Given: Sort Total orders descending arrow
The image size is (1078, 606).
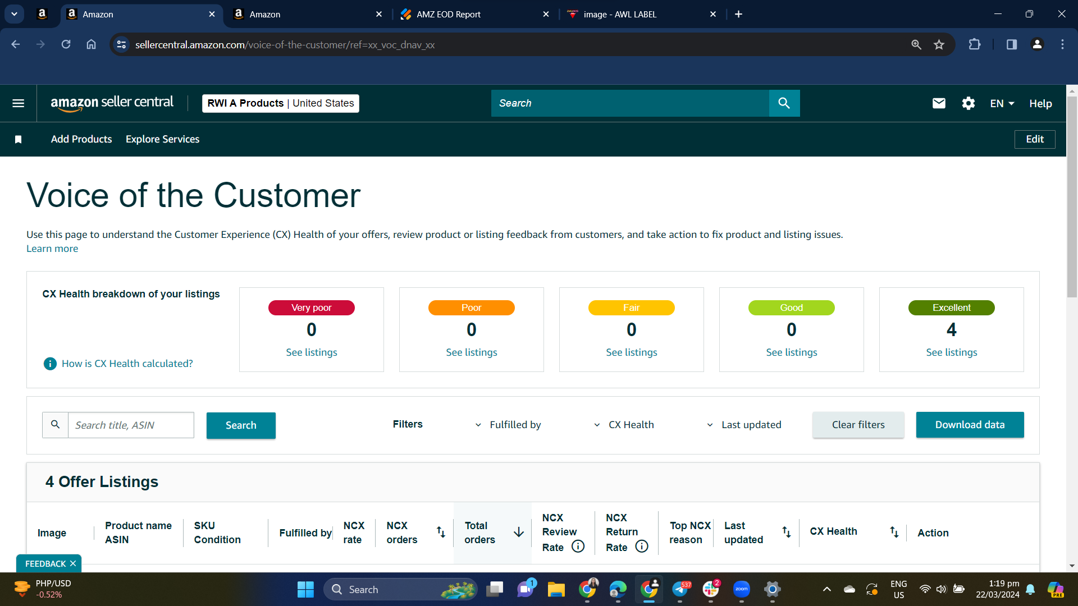Looking at the screenshot, I should 519,532.
